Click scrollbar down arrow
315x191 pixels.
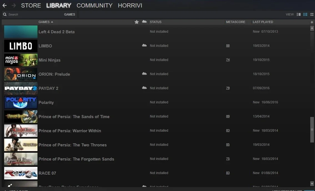(312, 184)
